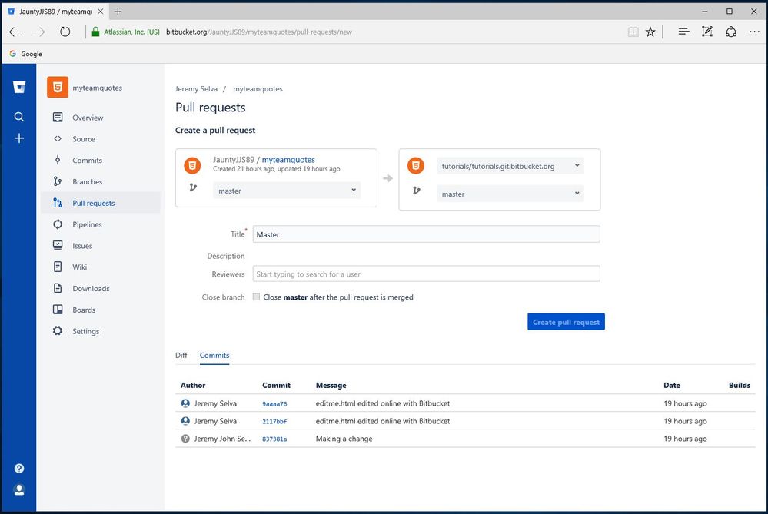768x514 pixels.
Task: Click the Reviewers search field
Action: 426,274
